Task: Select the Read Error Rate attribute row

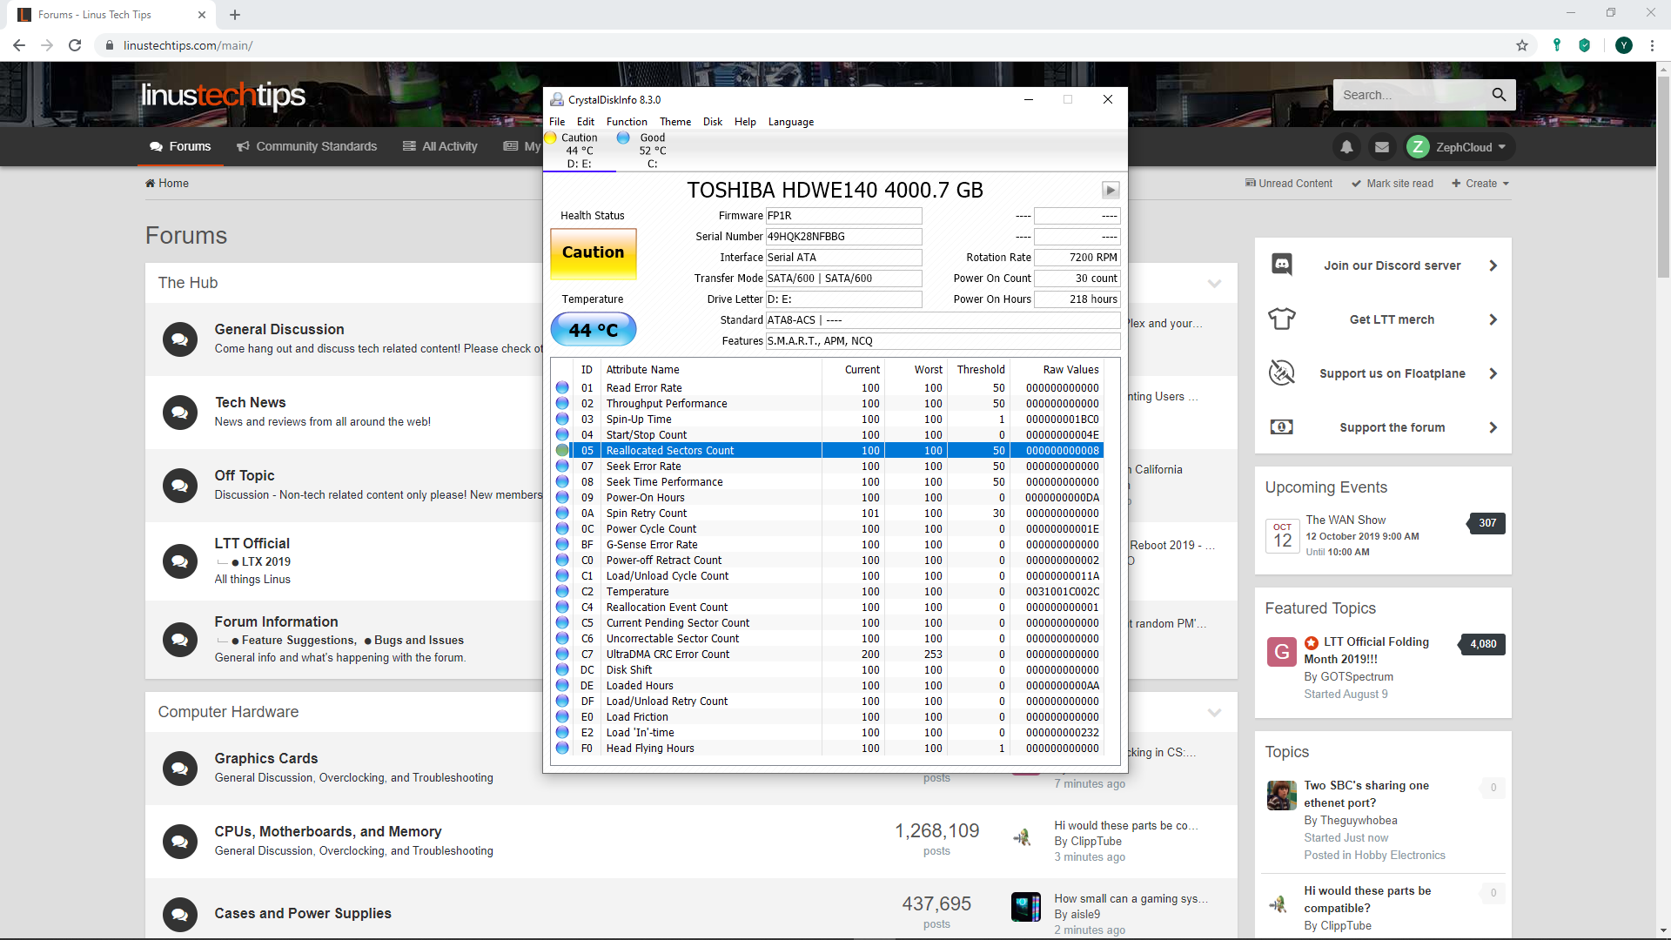Action: coord(827,387)
